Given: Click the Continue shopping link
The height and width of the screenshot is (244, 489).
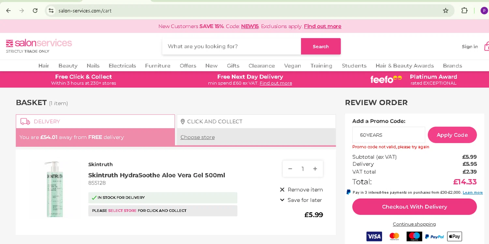Looking at the screenshot, I should pyautogui.click(x=414, y=224).
